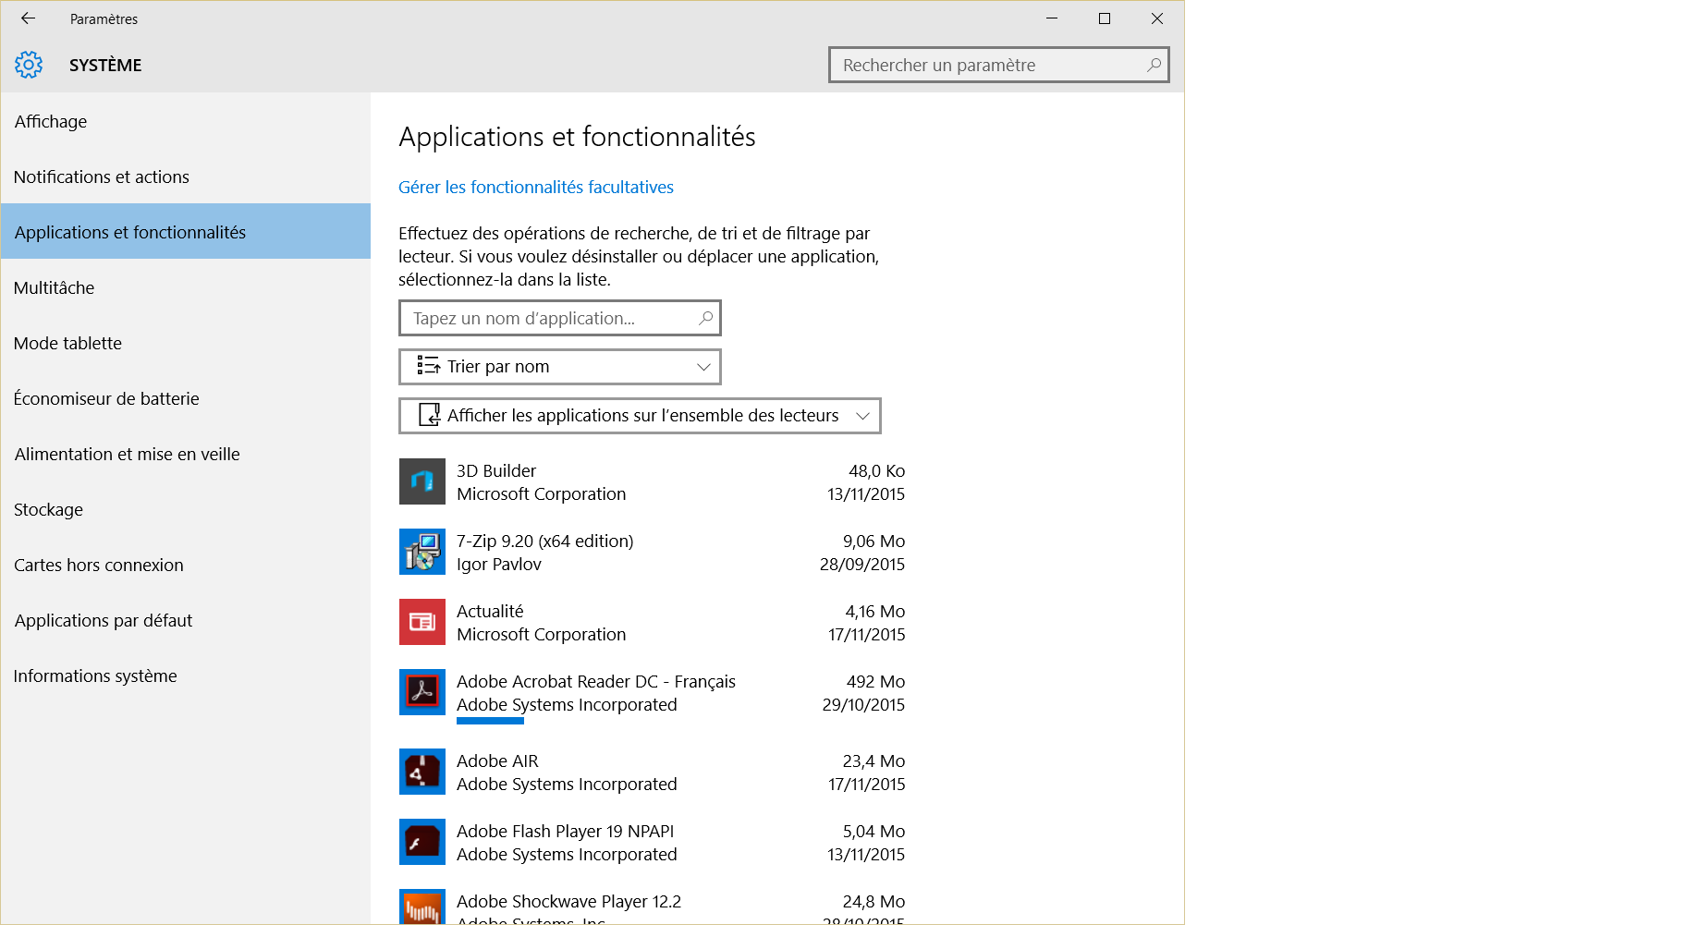
Task: Open the Multitâche section
Action: point(186,287)
